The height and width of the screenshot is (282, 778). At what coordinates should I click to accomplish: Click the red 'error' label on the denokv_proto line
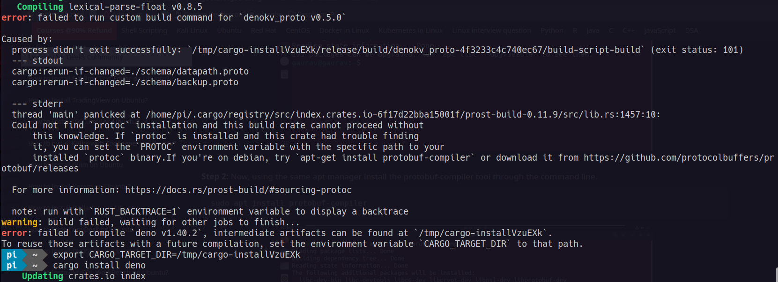(14, 17)
